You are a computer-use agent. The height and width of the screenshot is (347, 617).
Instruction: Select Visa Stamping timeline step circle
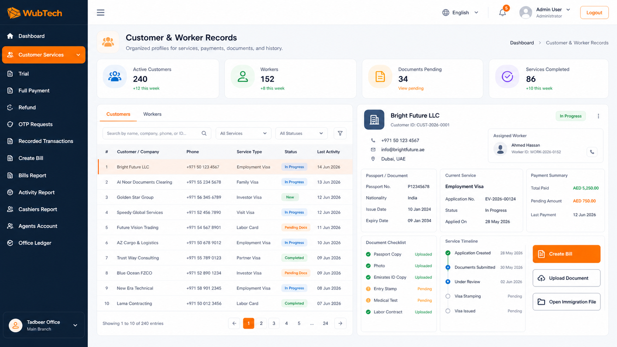coord(448,296)
